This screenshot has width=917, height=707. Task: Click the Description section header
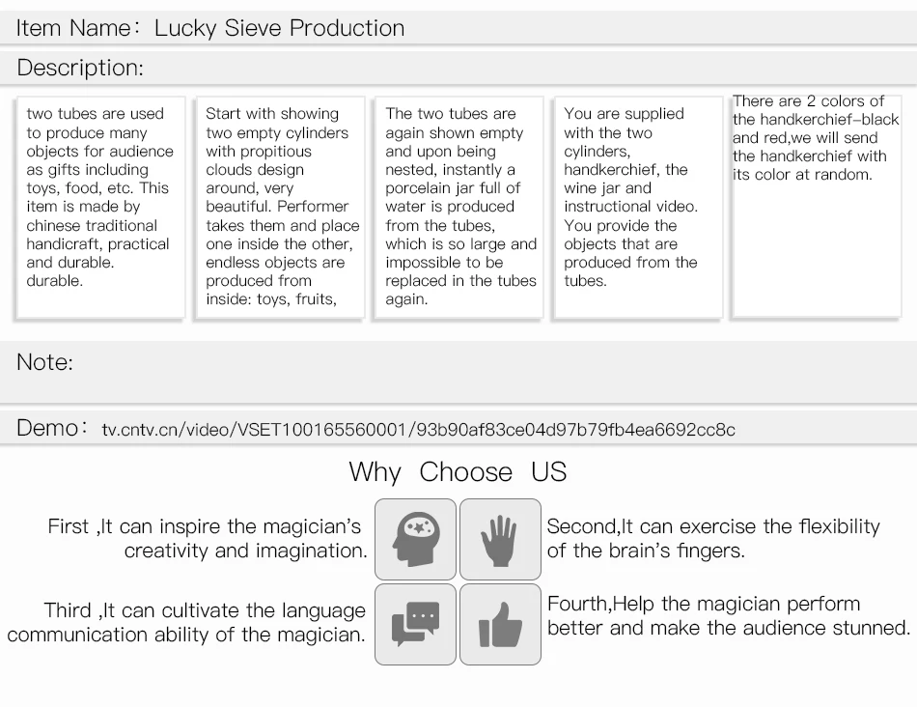(x=458, y=68)
